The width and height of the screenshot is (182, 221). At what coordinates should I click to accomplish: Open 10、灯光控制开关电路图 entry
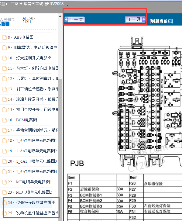[30, 58]
